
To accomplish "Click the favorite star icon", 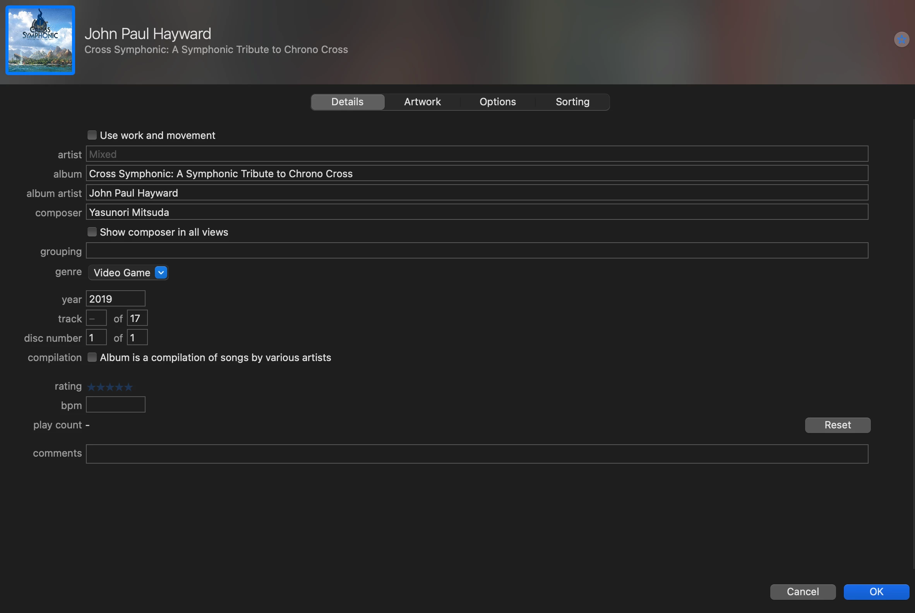I will click(x=901, y=39).
